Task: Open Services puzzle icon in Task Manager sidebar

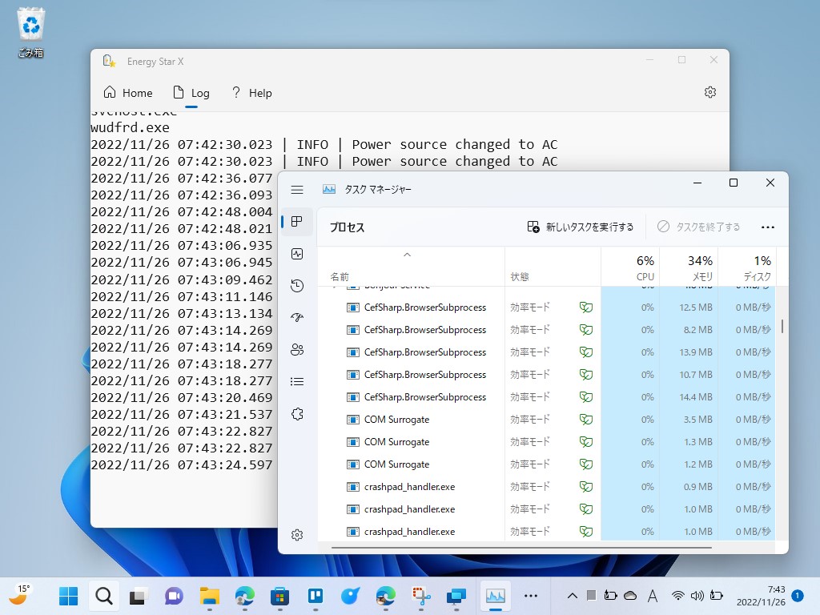Action: coord(296,414)
